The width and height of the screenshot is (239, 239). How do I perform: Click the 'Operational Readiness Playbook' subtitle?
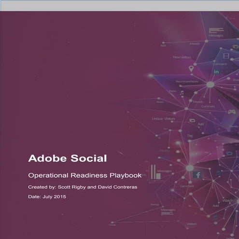click(85, 175)
